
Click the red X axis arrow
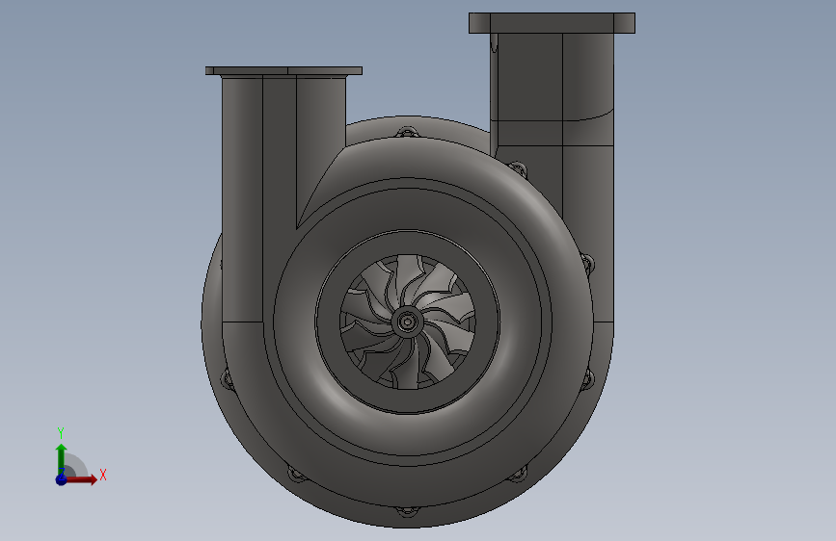pos(81,479)
